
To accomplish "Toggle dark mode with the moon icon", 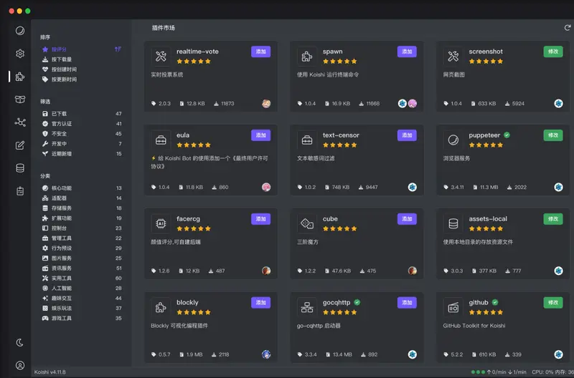I will (20, 343).
